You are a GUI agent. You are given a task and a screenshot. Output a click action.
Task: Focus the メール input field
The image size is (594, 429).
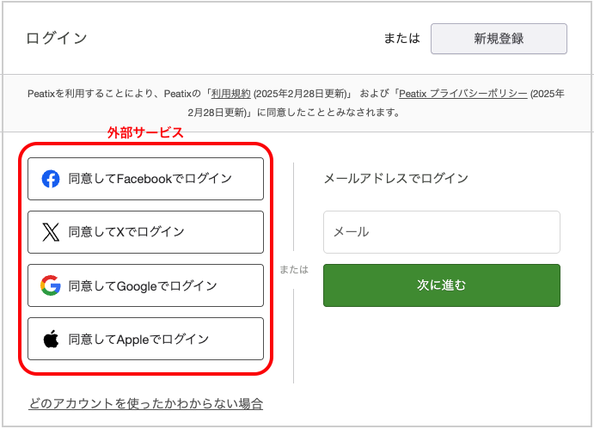pos(442,232)
